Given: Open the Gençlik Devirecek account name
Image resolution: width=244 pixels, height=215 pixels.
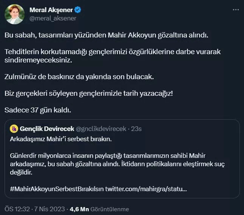Looking at the screenshot, I should click(x=47, y=129).
